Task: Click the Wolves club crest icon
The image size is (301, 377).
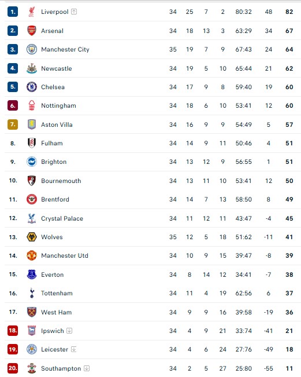Action: (31, 237)
